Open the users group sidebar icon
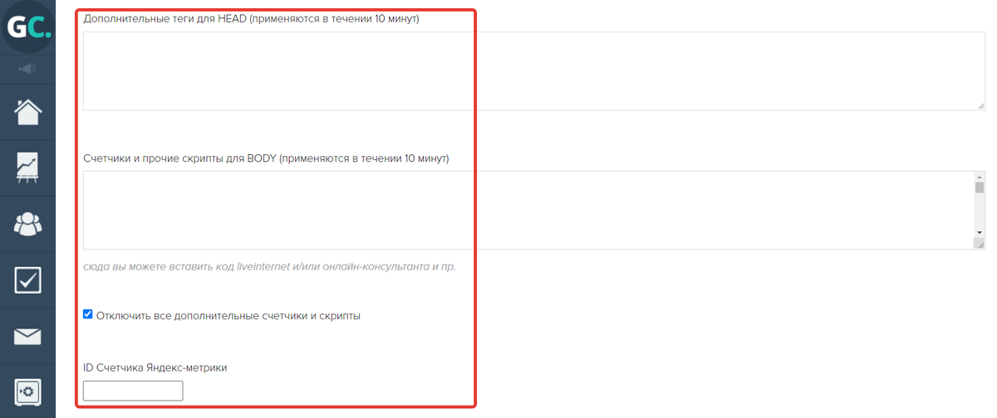997x418 pixels. click(x=27, y=223)
